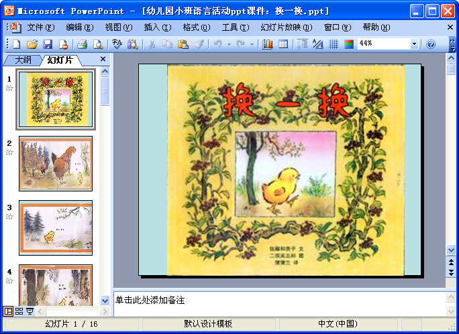The width and height of the screenshot is (459, 334).
Task: Paste from clipboard
Action: 183,44
